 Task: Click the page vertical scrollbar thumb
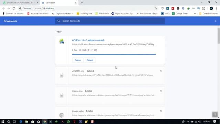point(219,36)
